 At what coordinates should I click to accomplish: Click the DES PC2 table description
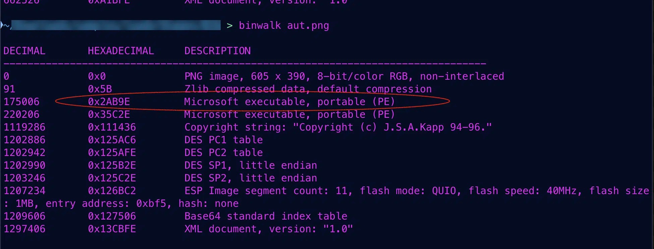click(223, 153)
